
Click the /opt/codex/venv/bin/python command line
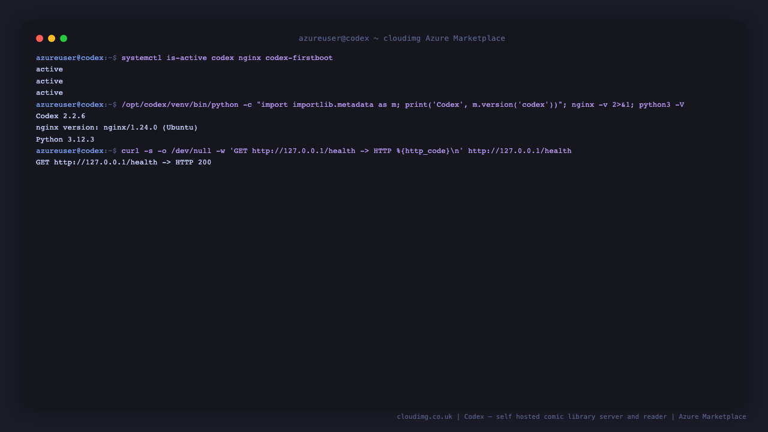[x=403, y=105]
